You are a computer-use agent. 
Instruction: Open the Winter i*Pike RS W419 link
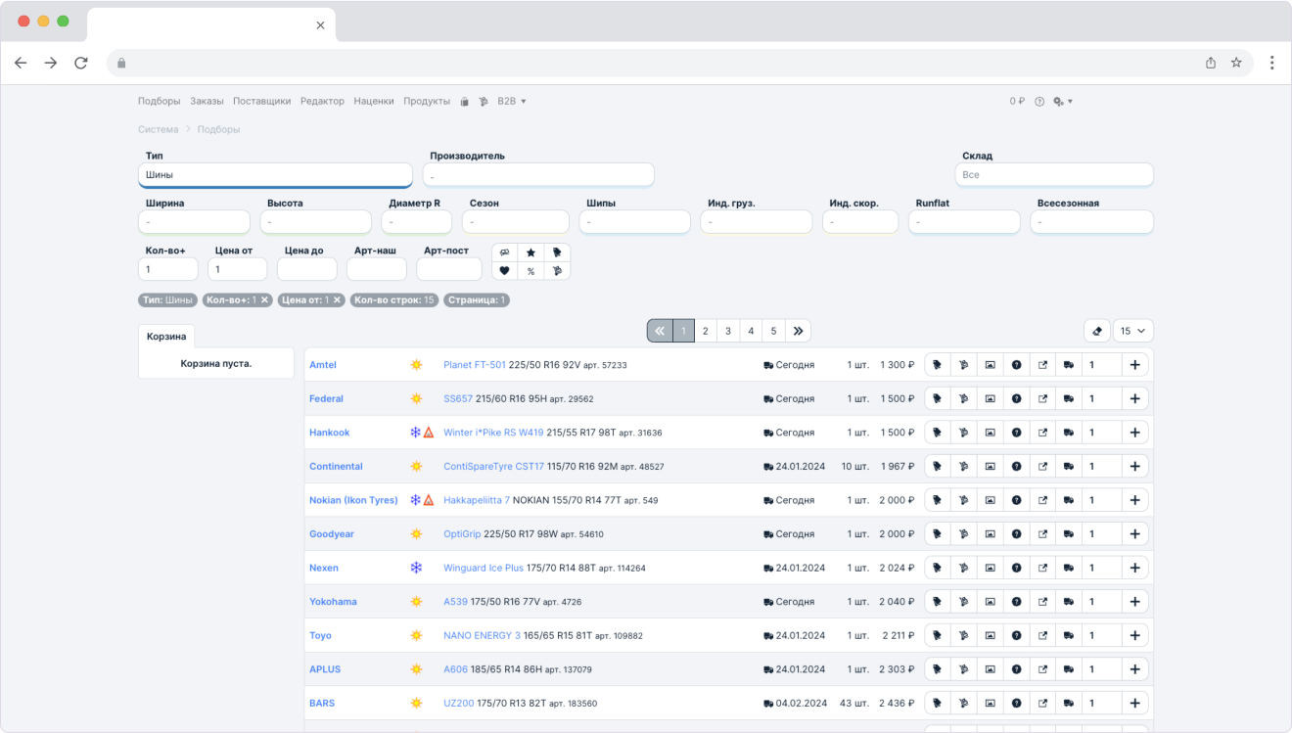click(493, 433)
